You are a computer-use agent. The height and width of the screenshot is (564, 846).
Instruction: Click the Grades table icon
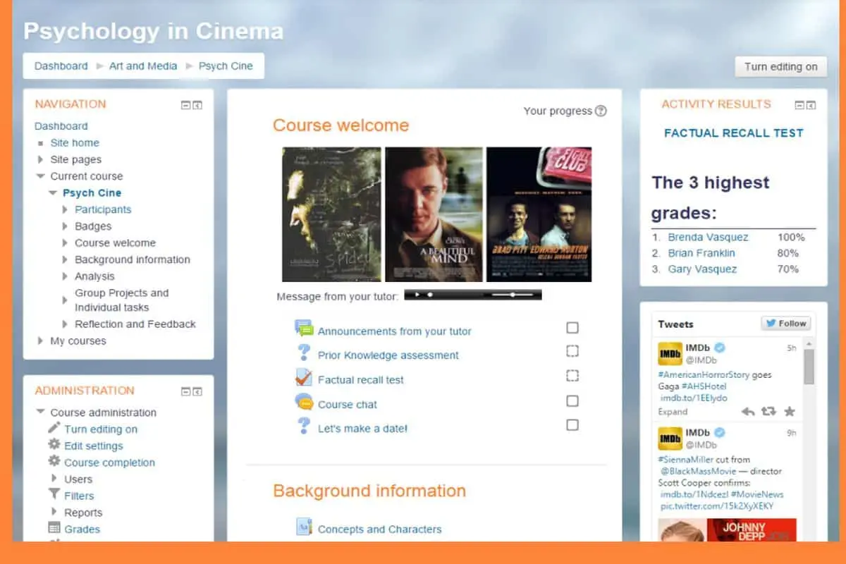(54, 528)
